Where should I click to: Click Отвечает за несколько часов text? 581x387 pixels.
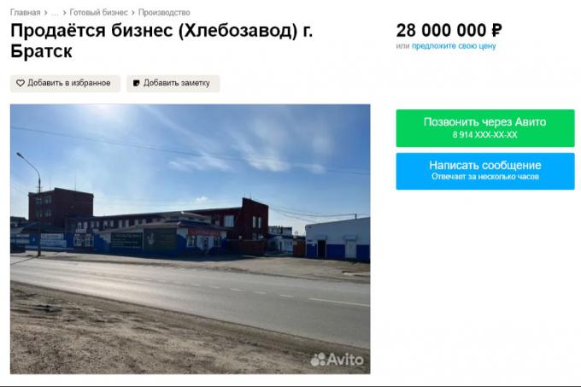click(x=485, y=177)
